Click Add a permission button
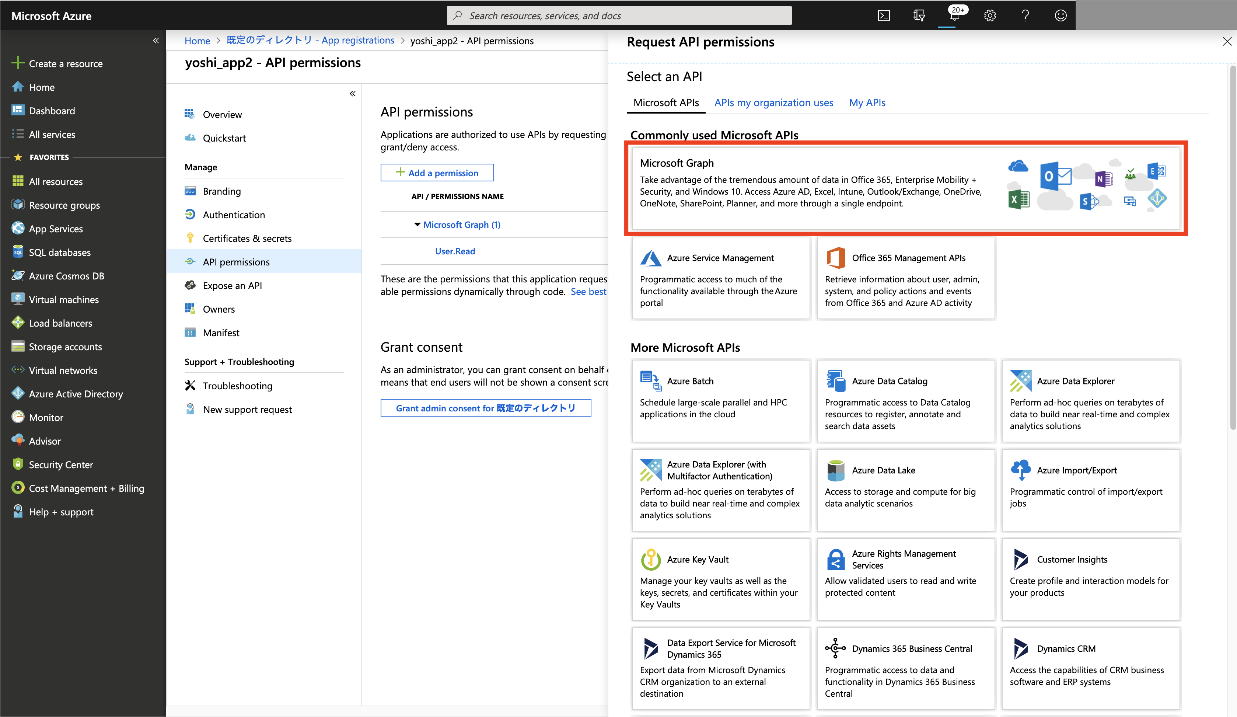Image resolution: width=1237 pixels, height=717 pixels. [437, 173]
